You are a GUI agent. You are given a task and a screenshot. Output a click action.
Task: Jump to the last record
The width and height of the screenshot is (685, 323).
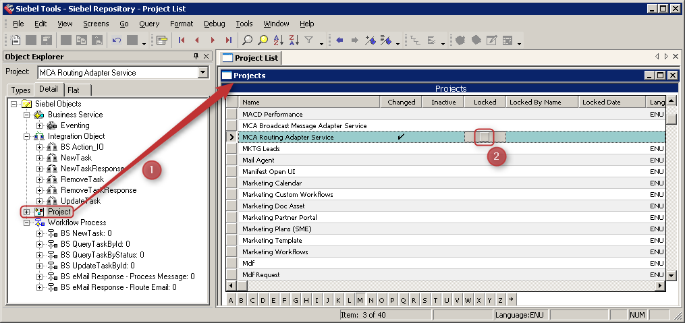[229, 40]
